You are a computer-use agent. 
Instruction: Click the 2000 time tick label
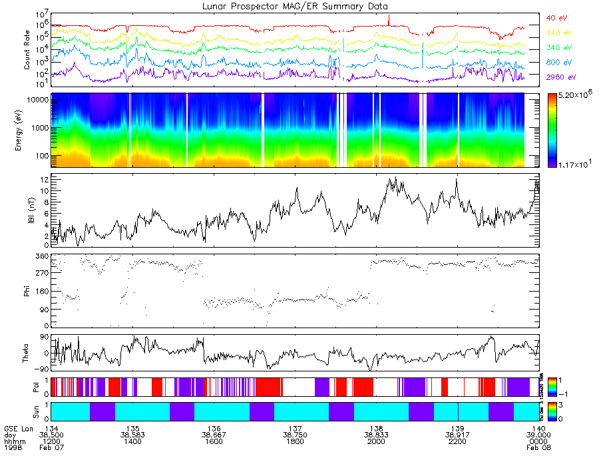pos(376,441)
